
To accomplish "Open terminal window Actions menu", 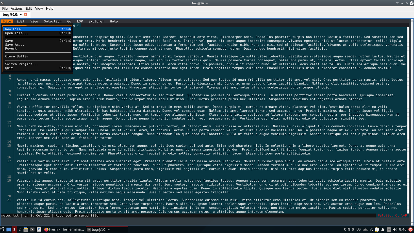I will click(x=17, y=9).
